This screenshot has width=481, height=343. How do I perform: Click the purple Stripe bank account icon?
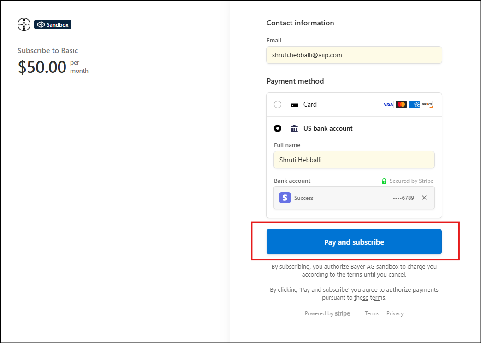click(x=285, y=198)
